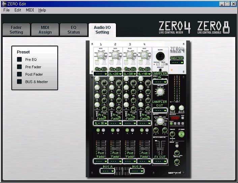The width and height of the screenshot is (238, 183).
Task: Open the MIDI menu
Action: pyautogui.click(x=30, y=10)
